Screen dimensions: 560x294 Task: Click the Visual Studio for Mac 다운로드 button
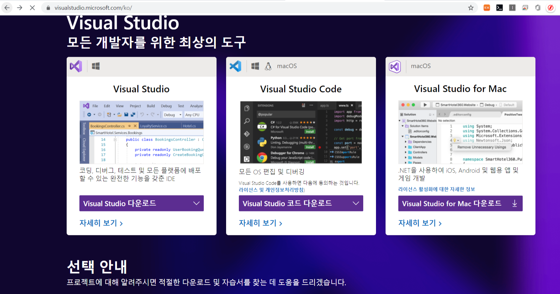pyautogui.click(x=461, y=203)
